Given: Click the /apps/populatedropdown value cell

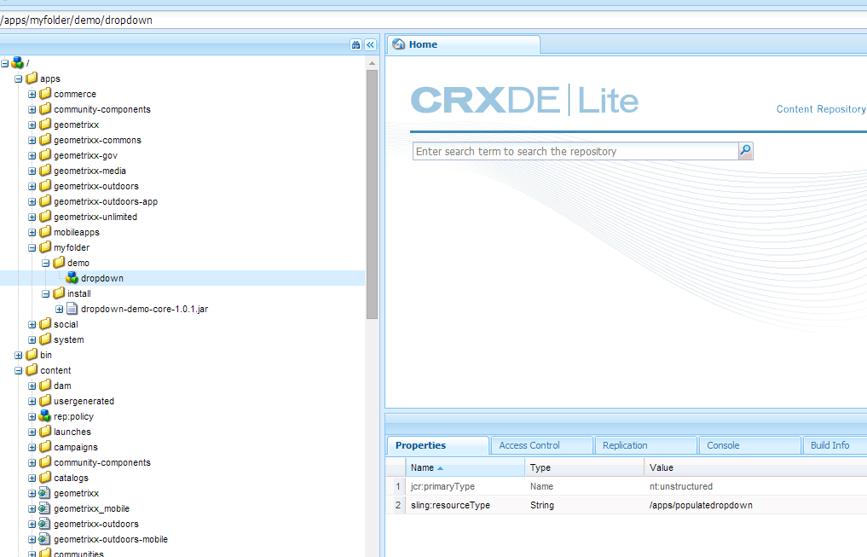Looking at the screenshot, I should pos(755,505).
